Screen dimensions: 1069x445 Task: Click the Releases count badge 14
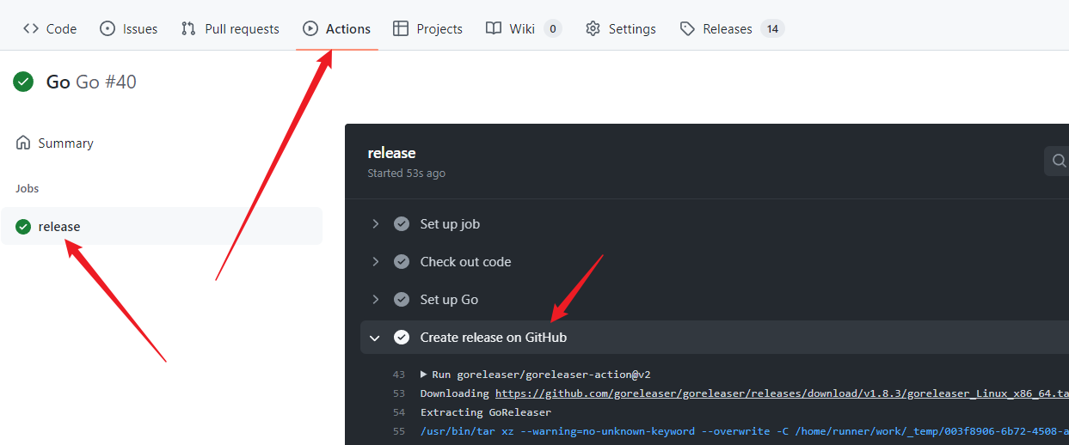(772, 28)
